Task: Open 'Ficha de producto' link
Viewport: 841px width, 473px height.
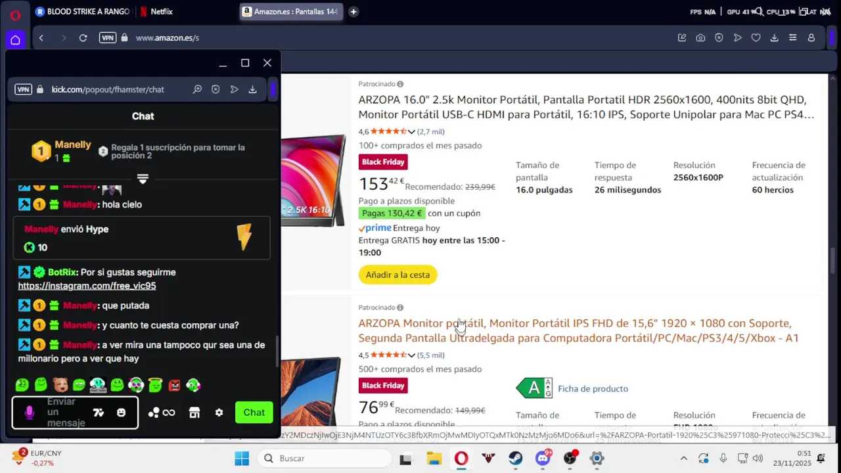Action: pos(593,389)
